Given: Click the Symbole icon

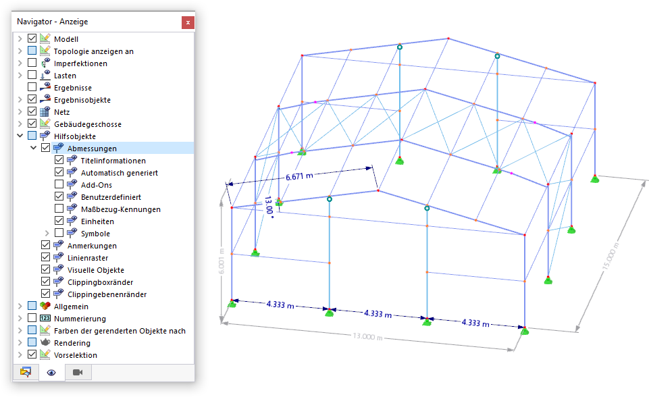Looking at the screenshot, I should pos(72,233).
